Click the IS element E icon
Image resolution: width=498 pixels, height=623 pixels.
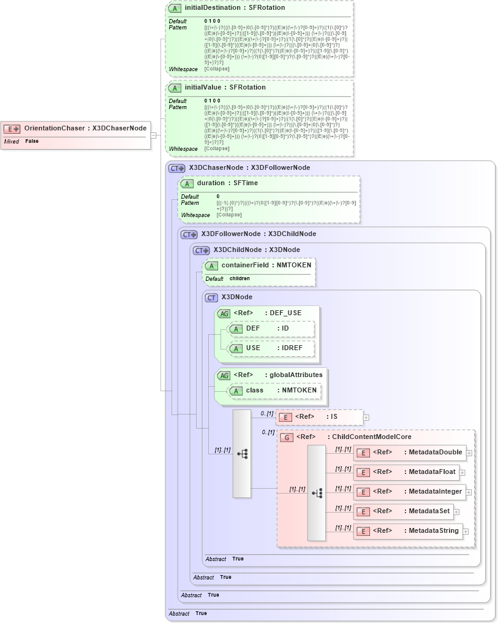click(285, 418)
